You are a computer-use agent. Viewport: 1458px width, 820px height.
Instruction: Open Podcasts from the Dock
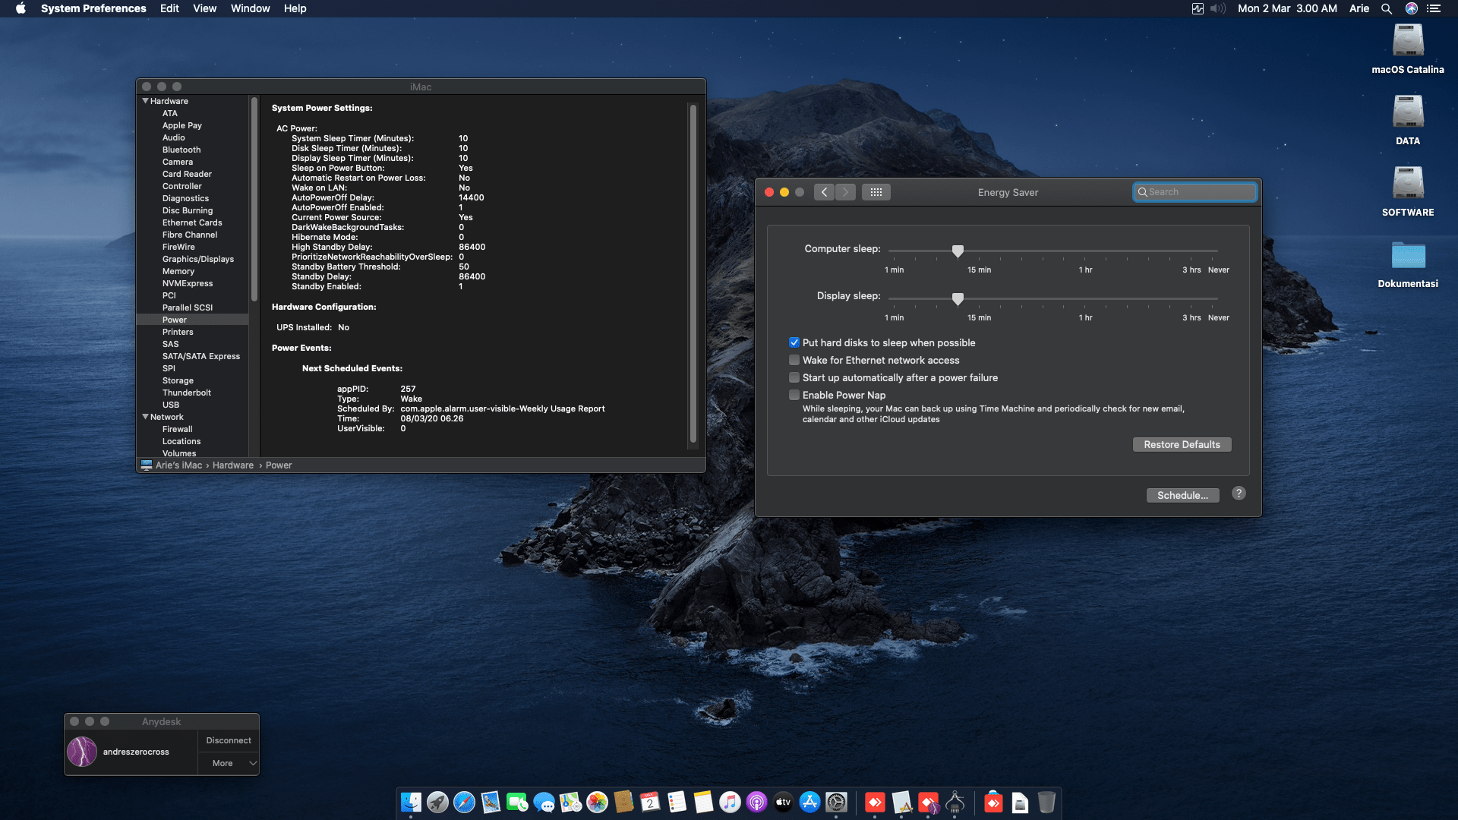pyautogui.click(x=756, y=802)
